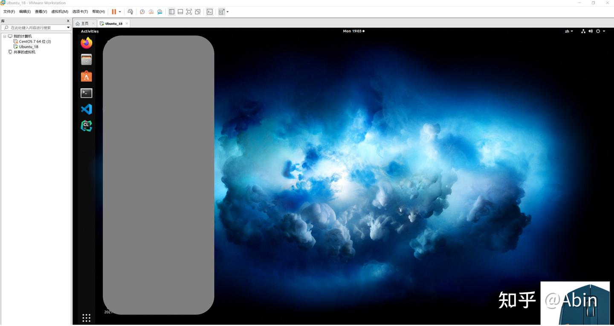This screenshot has height=326, width=614.
Task: Open the display stretch options dropdown arrow
Action: [x=228, y=12]
